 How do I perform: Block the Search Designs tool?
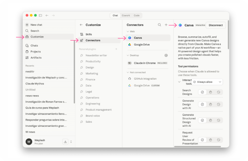(219, 92)
